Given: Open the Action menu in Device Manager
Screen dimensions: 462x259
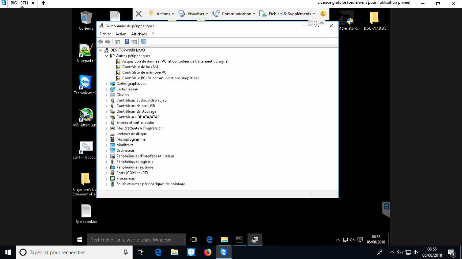Looking at the screenshot, I should point(121,34).
